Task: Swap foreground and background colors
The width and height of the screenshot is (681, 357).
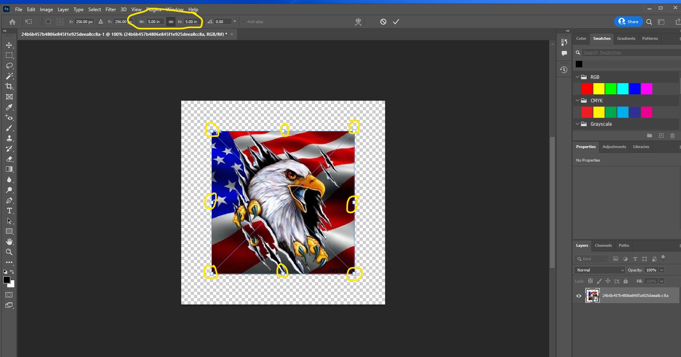Action: click(12, 272)
